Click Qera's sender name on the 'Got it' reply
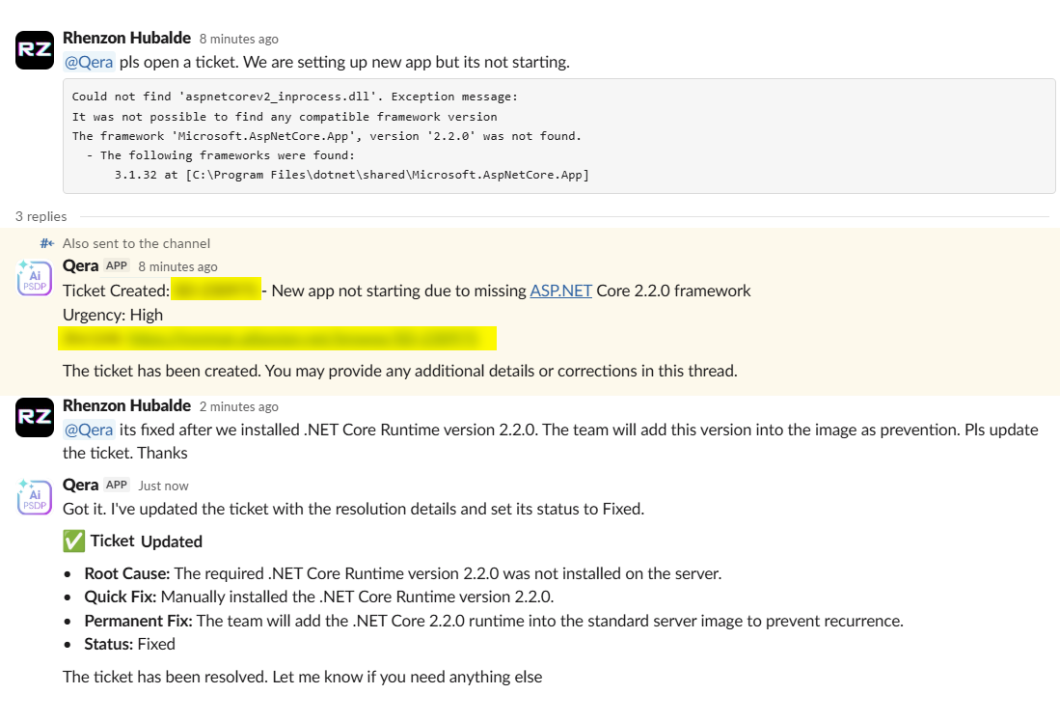 click(81, 485)
